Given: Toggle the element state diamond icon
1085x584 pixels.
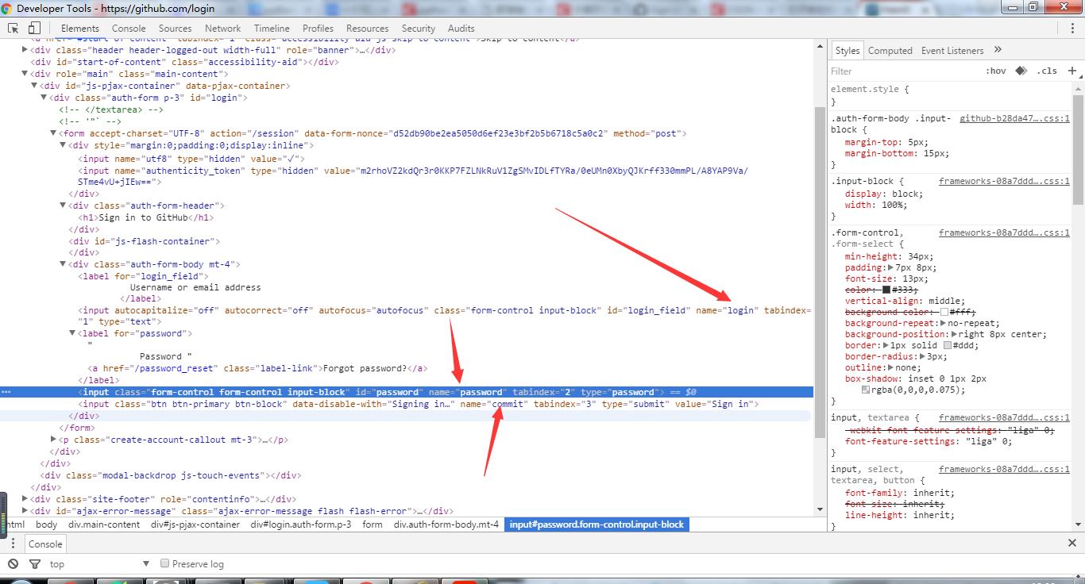Looking at the screenshot, I should [x=1021, y=71].
